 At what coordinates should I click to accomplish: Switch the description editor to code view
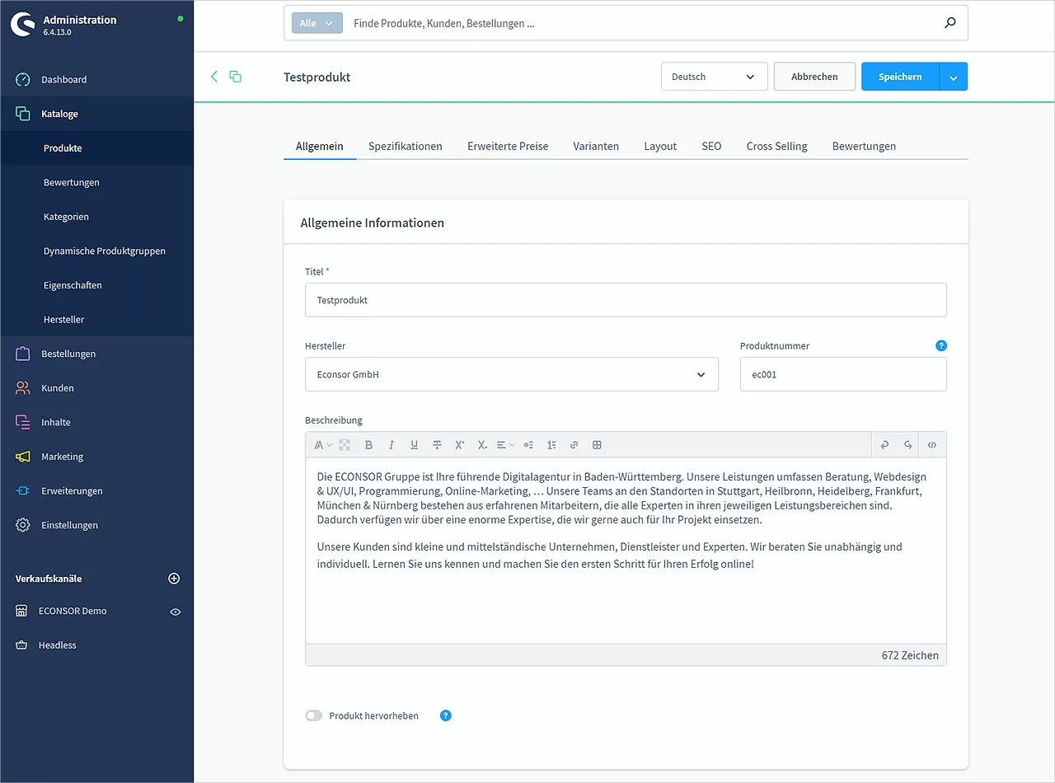tap(932, 444)
